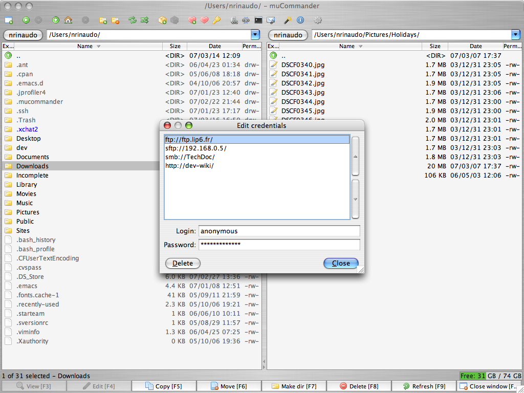Click left panel path field /Users/nrinaudo/
The width and height of the screenshot is (524, 393).
point(149,34)
